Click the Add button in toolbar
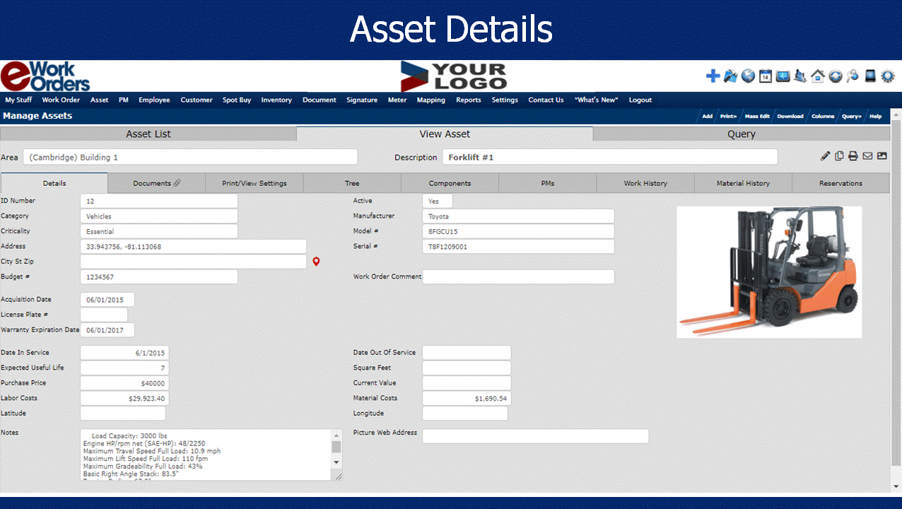The height and width of the screenshot is (509, 902). 707,116
